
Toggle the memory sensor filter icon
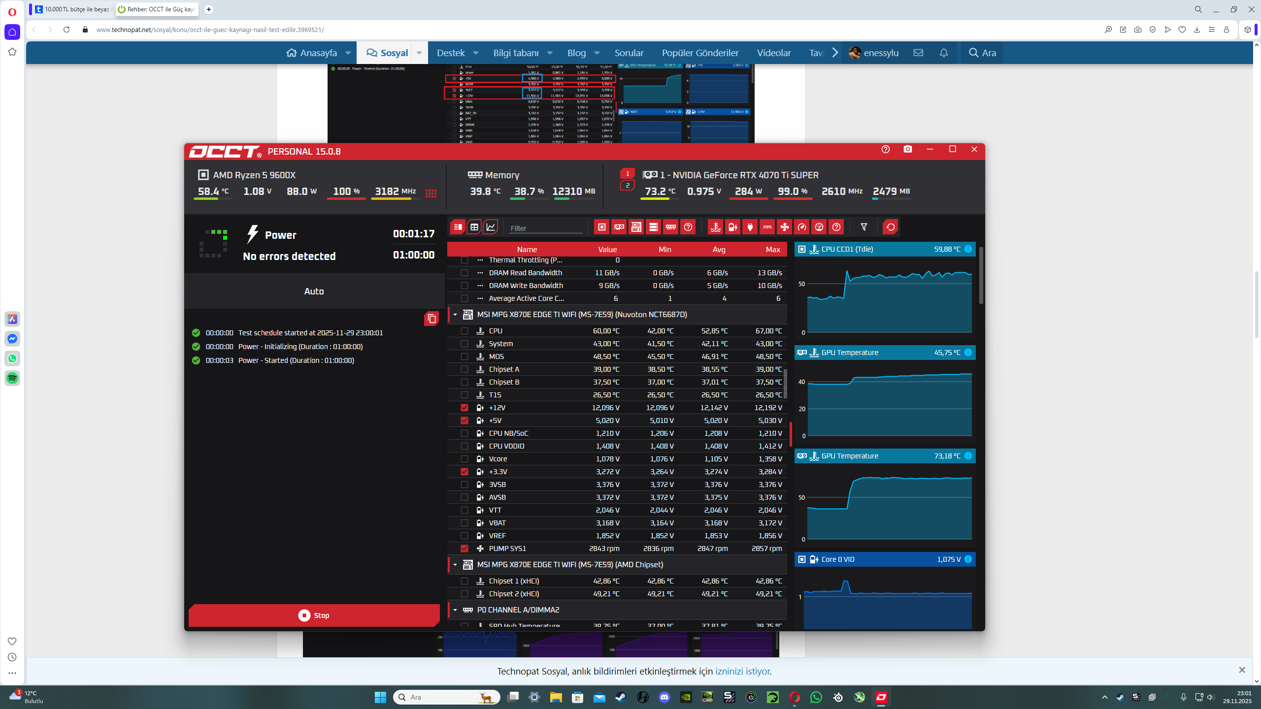coord(670,227)
